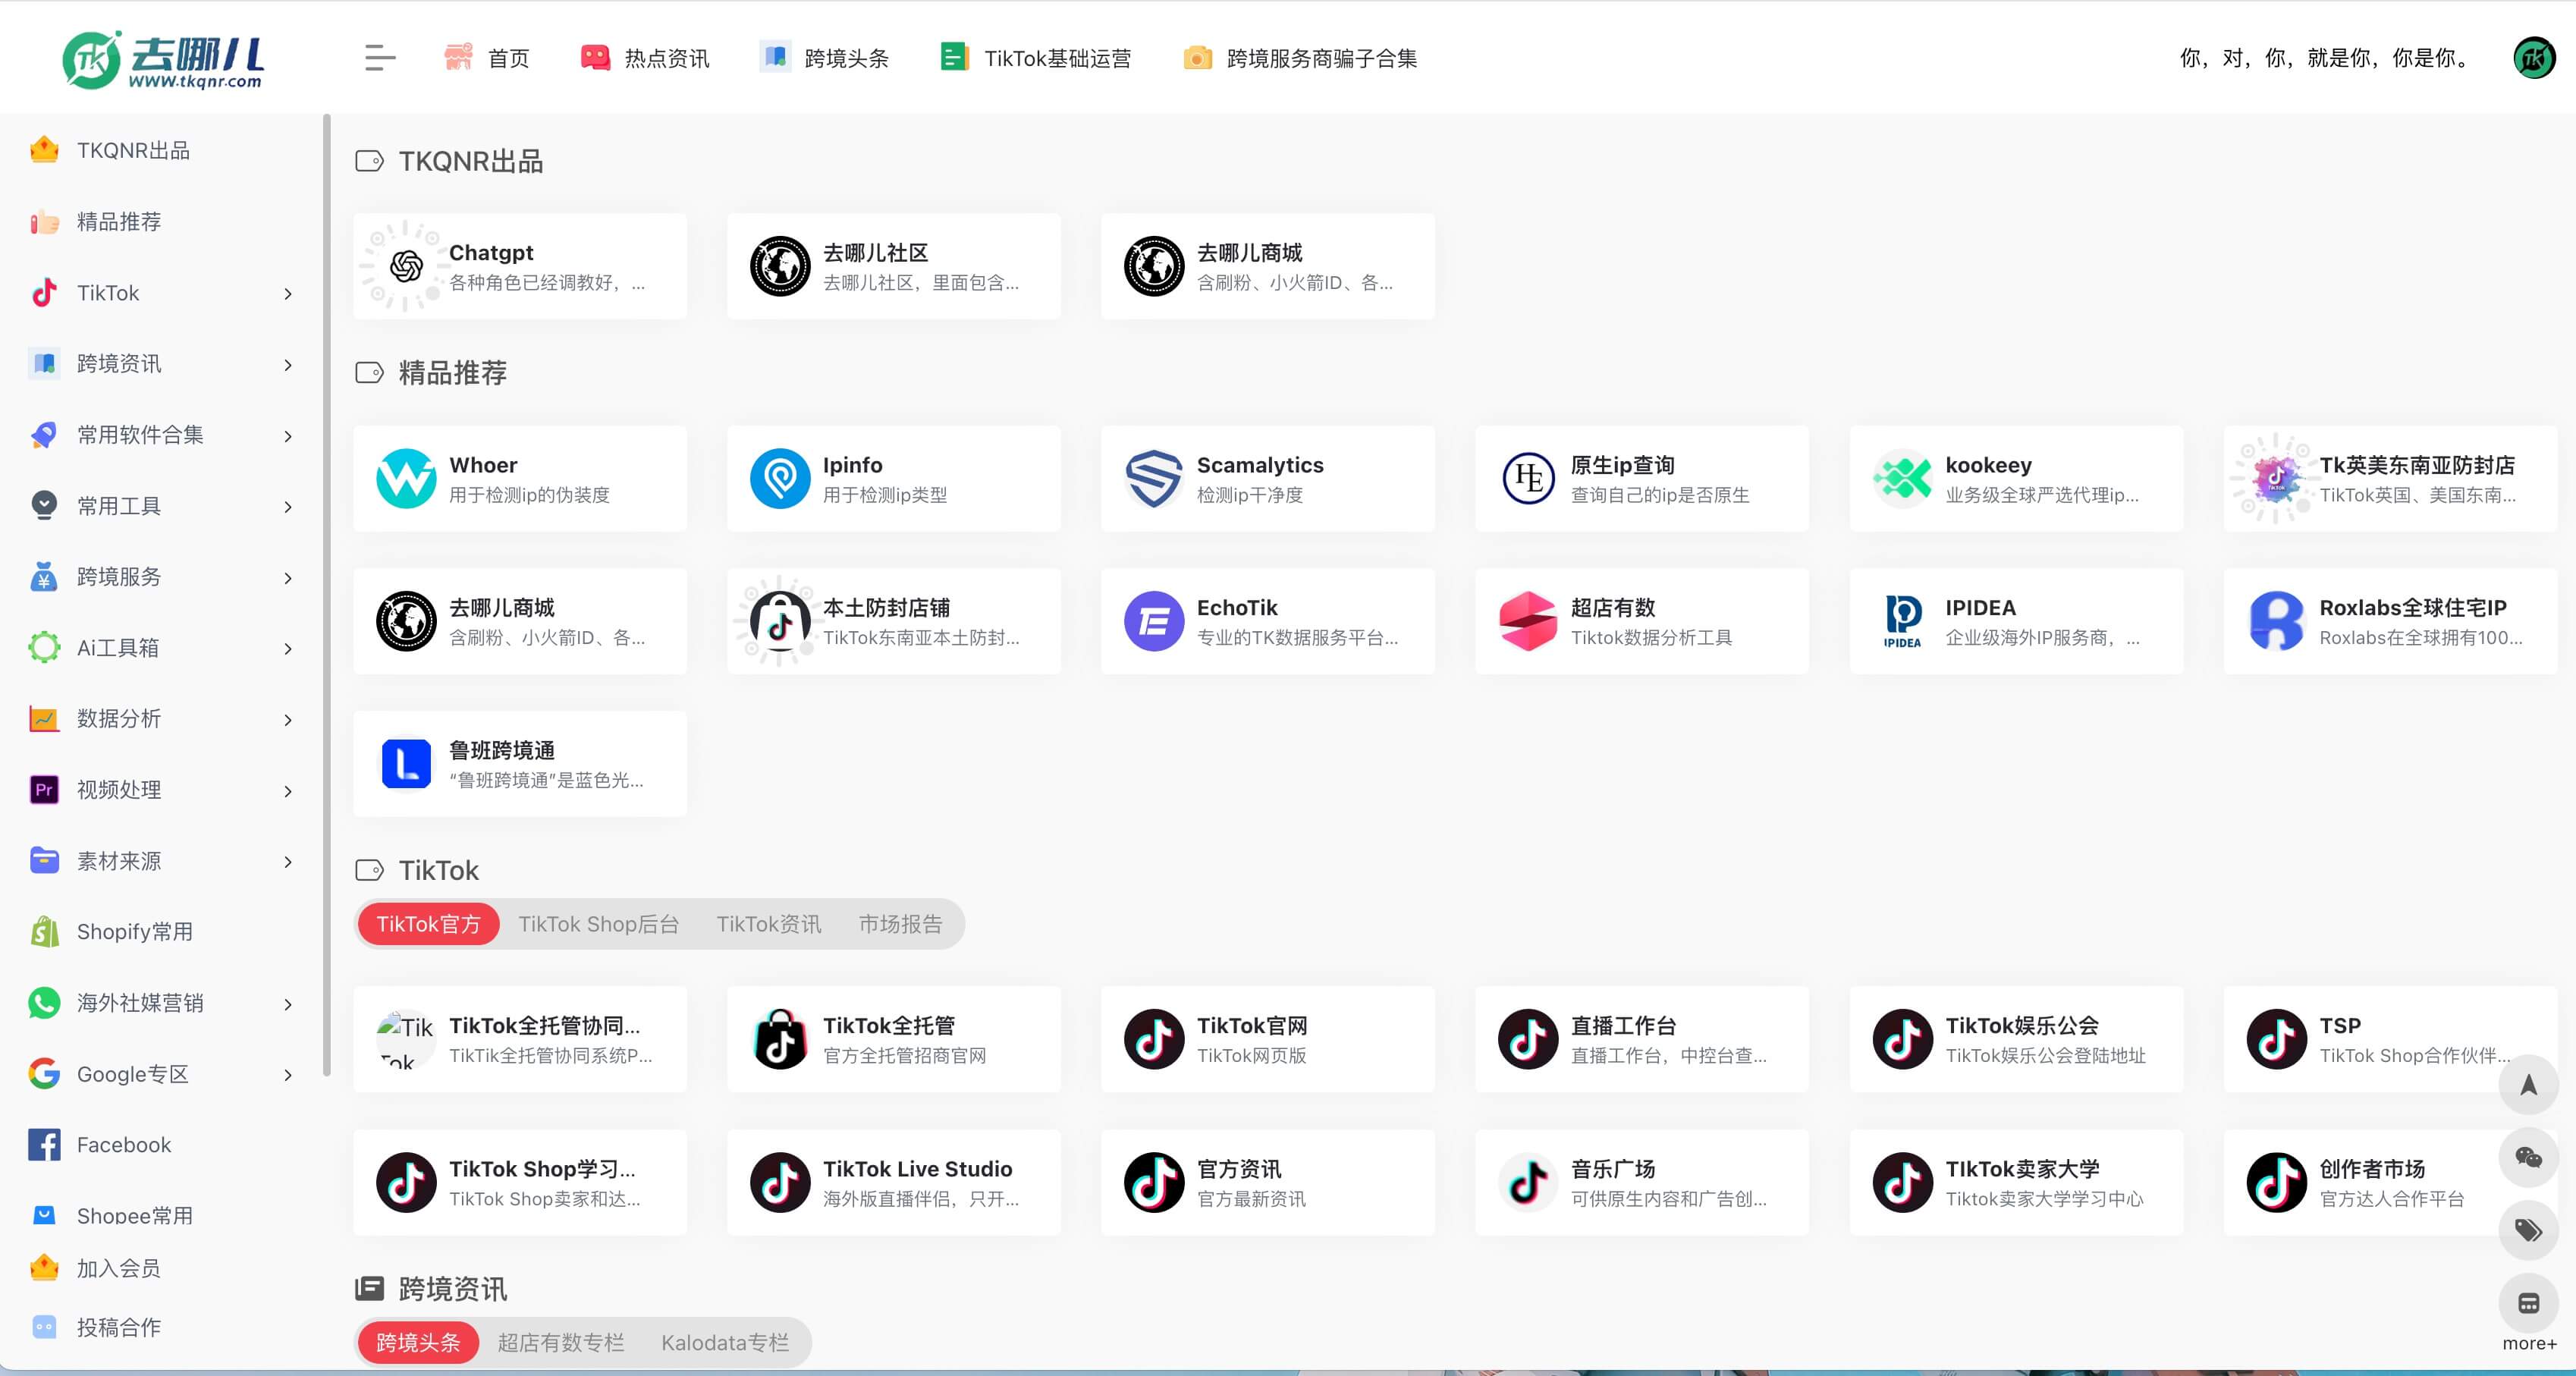The image size is (2576, 1376).
Task: Open the EchoTik purple icon
Action: point(1154,621)
